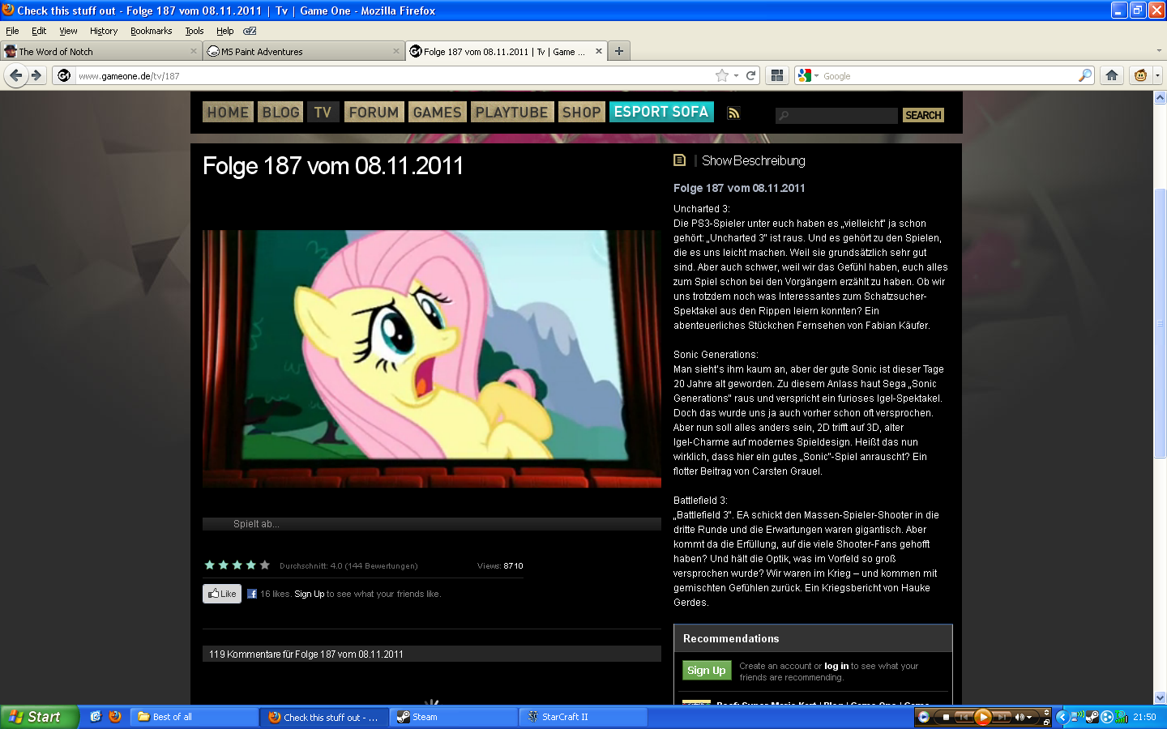Click the Windows Media Player toolbar logo
The height and width of the screenshot is (729, 1167).
[923, 717]
